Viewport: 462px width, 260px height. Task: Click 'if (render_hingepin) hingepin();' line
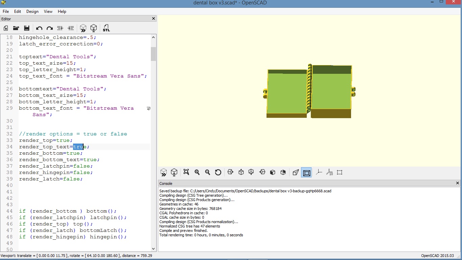click(73, 237)
